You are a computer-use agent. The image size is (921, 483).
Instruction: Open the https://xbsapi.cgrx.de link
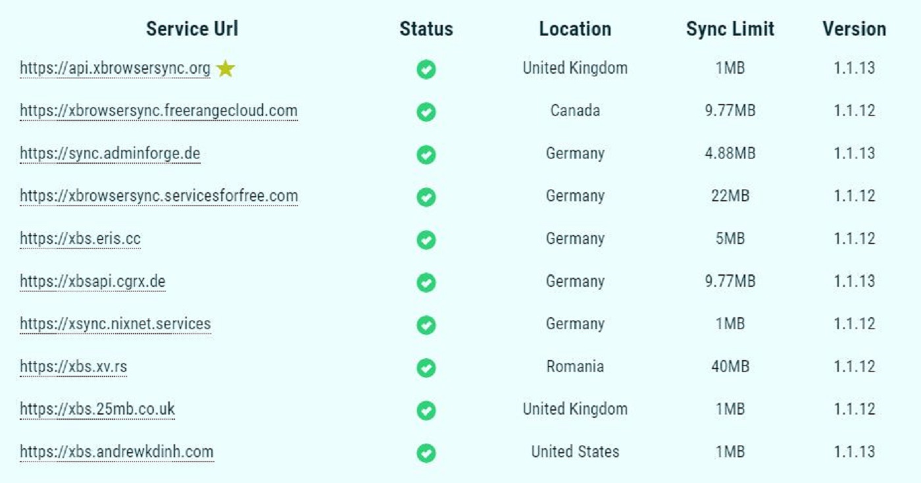tap(93, 282)
